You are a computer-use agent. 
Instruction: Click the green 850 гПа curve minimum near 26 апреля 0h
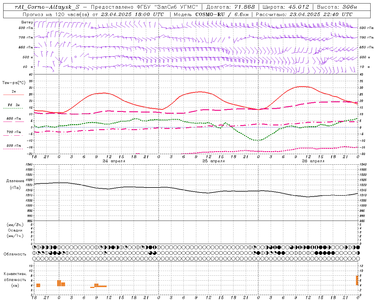pos(258,140)
